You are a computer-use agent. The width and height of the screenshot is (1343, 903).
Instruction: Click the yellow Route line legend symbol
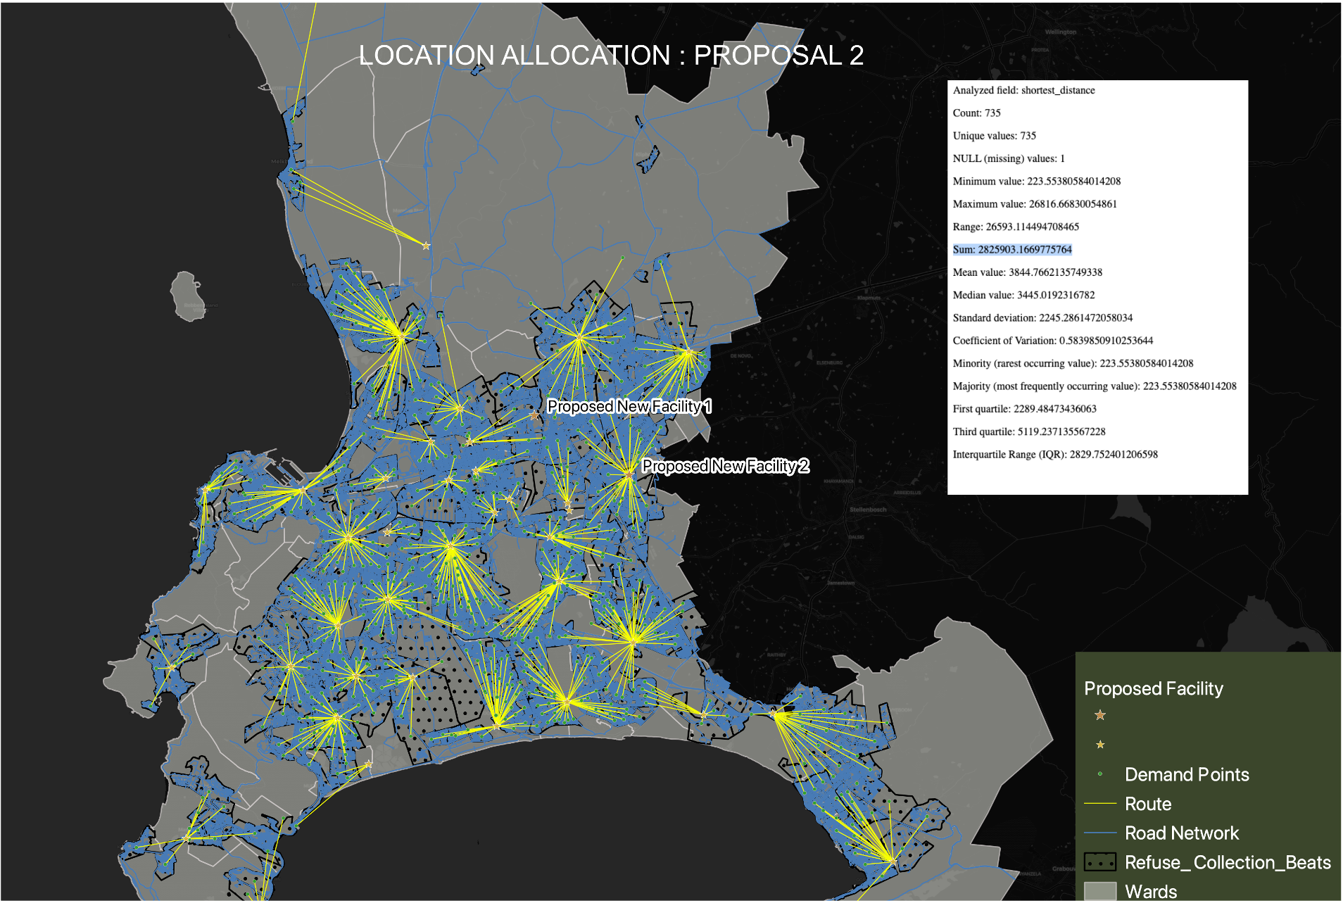1100,803
